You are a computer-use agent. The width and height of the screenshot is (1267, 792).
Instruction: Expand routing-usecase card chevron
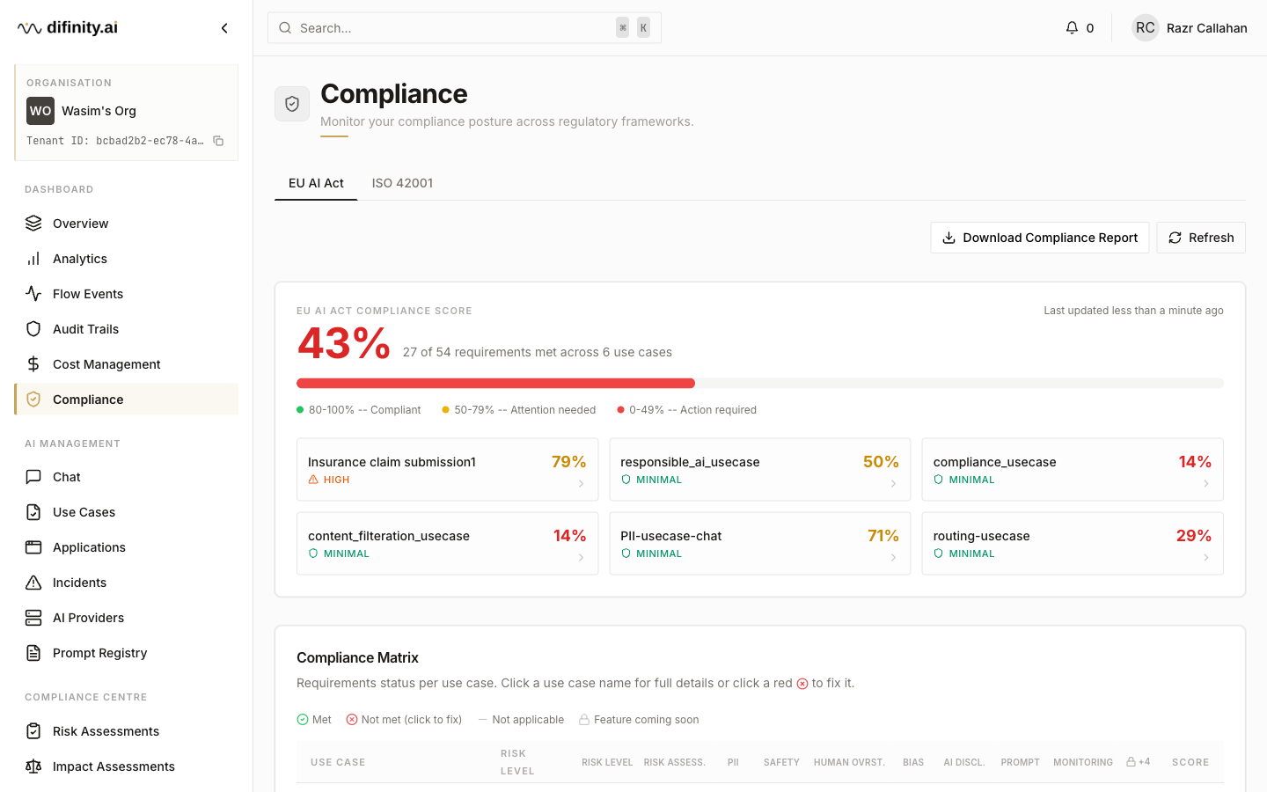pos(1205,558)
